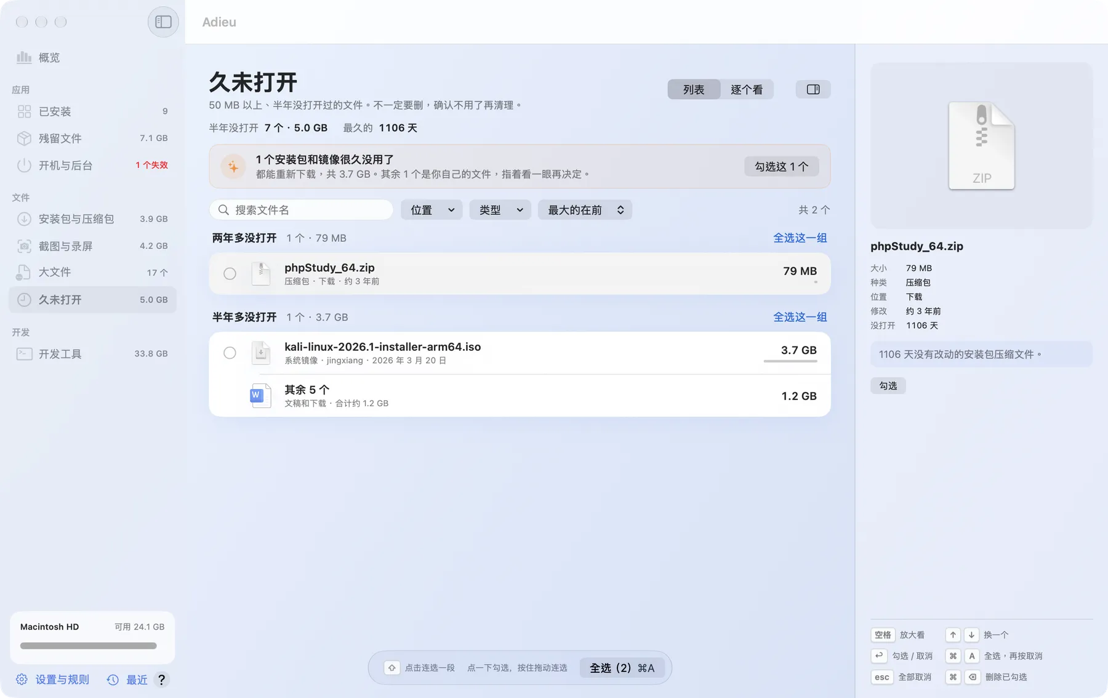Screen dimensions: 1108x698
Task: Toggle the right detail pane icon
Action: [x=813, y=89]
